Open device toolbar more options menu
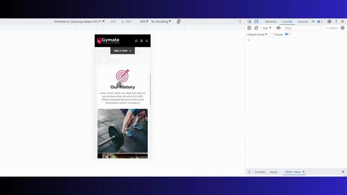Screen dimensions: 347x195 (x=240, y=21)
